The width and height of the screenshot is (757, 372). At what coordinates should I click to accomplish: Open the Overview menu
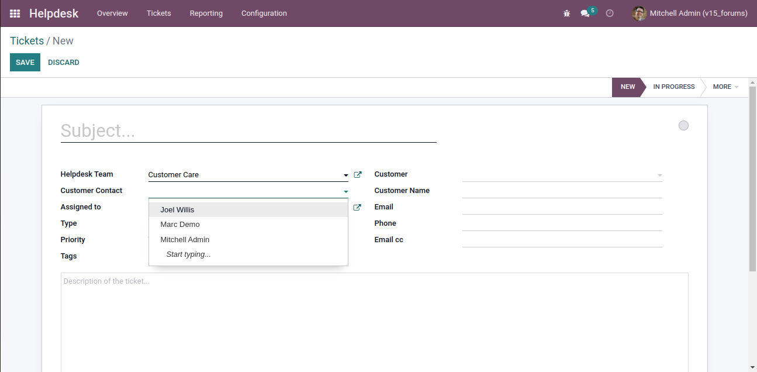tap(112, 13)
